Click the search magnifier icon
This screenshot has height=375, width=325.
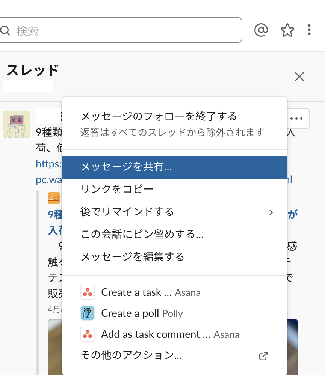point(5,30)
